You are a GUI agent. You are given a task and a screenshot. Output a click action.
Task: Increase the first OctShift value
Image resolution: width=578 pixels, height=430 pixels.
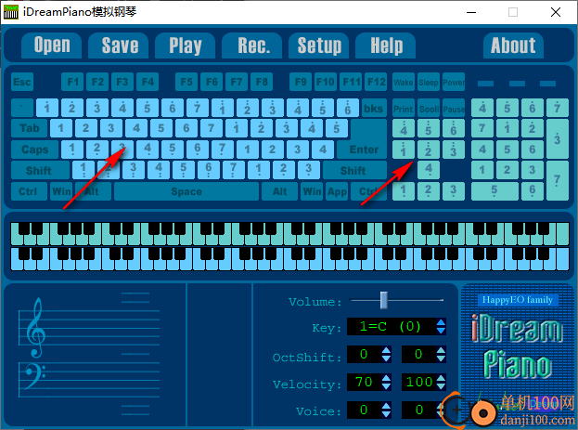click(x=386, y=350)
